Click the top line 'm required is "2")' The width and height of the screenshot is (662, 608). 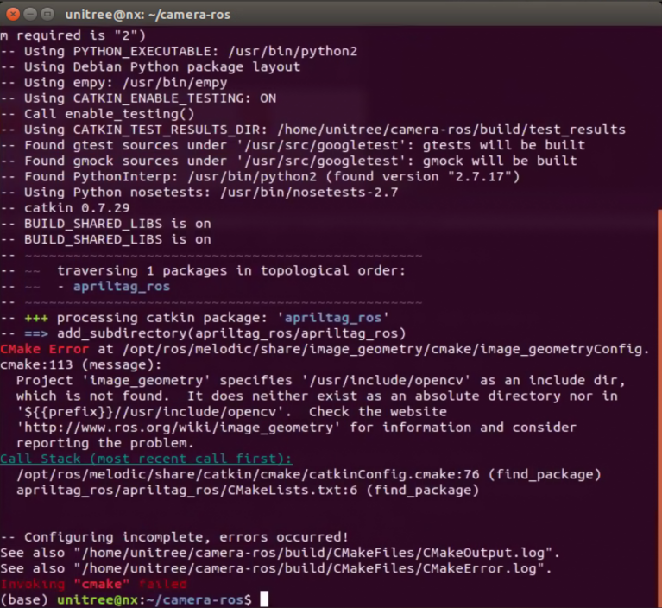(x=73, y=35)
